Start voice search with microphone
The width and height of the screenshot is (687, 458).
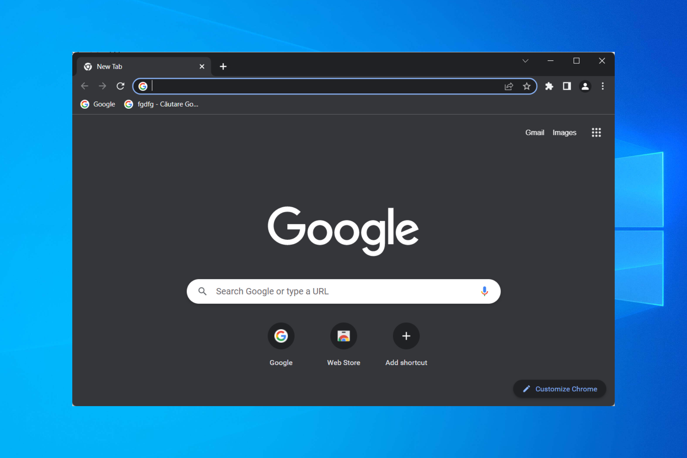coord(484,291)
